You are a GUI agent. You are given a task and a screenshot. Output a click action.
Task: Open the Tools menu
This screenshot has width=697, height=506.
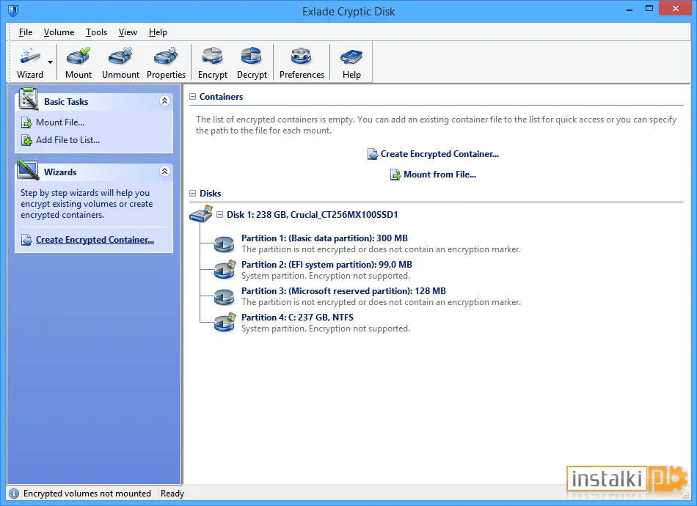[x=96, y=32]
